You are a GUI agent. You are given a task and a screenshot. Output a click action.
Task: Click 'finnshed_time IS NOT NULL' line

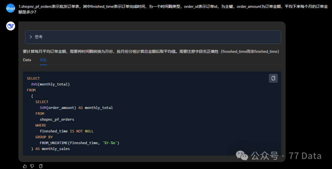(x=66, y=131)
